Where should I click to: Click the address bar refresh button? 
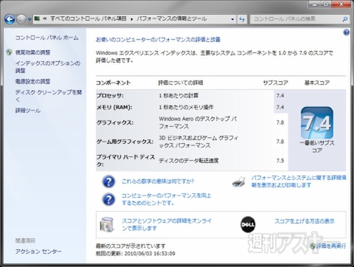[x=242, y=19]
